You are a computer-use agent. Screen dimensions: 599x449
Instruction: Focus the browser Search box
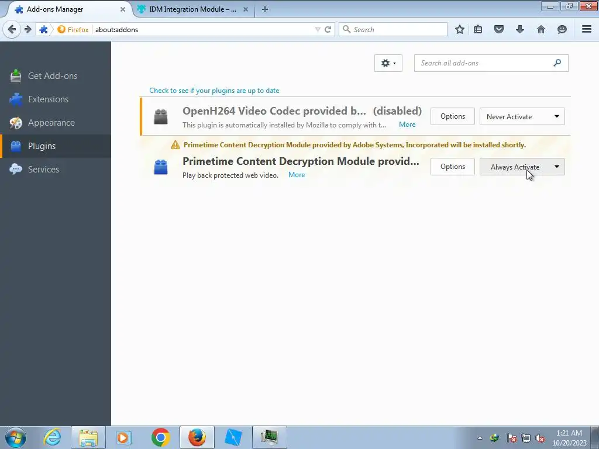tap(393, 29)
